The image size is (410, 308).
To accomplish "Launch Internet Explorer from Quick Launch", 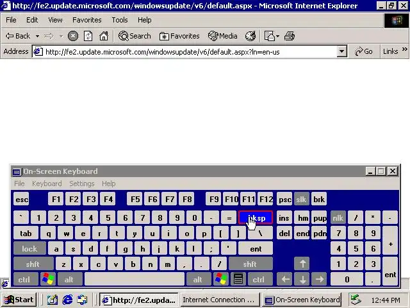I will click(x=67, y=300).
